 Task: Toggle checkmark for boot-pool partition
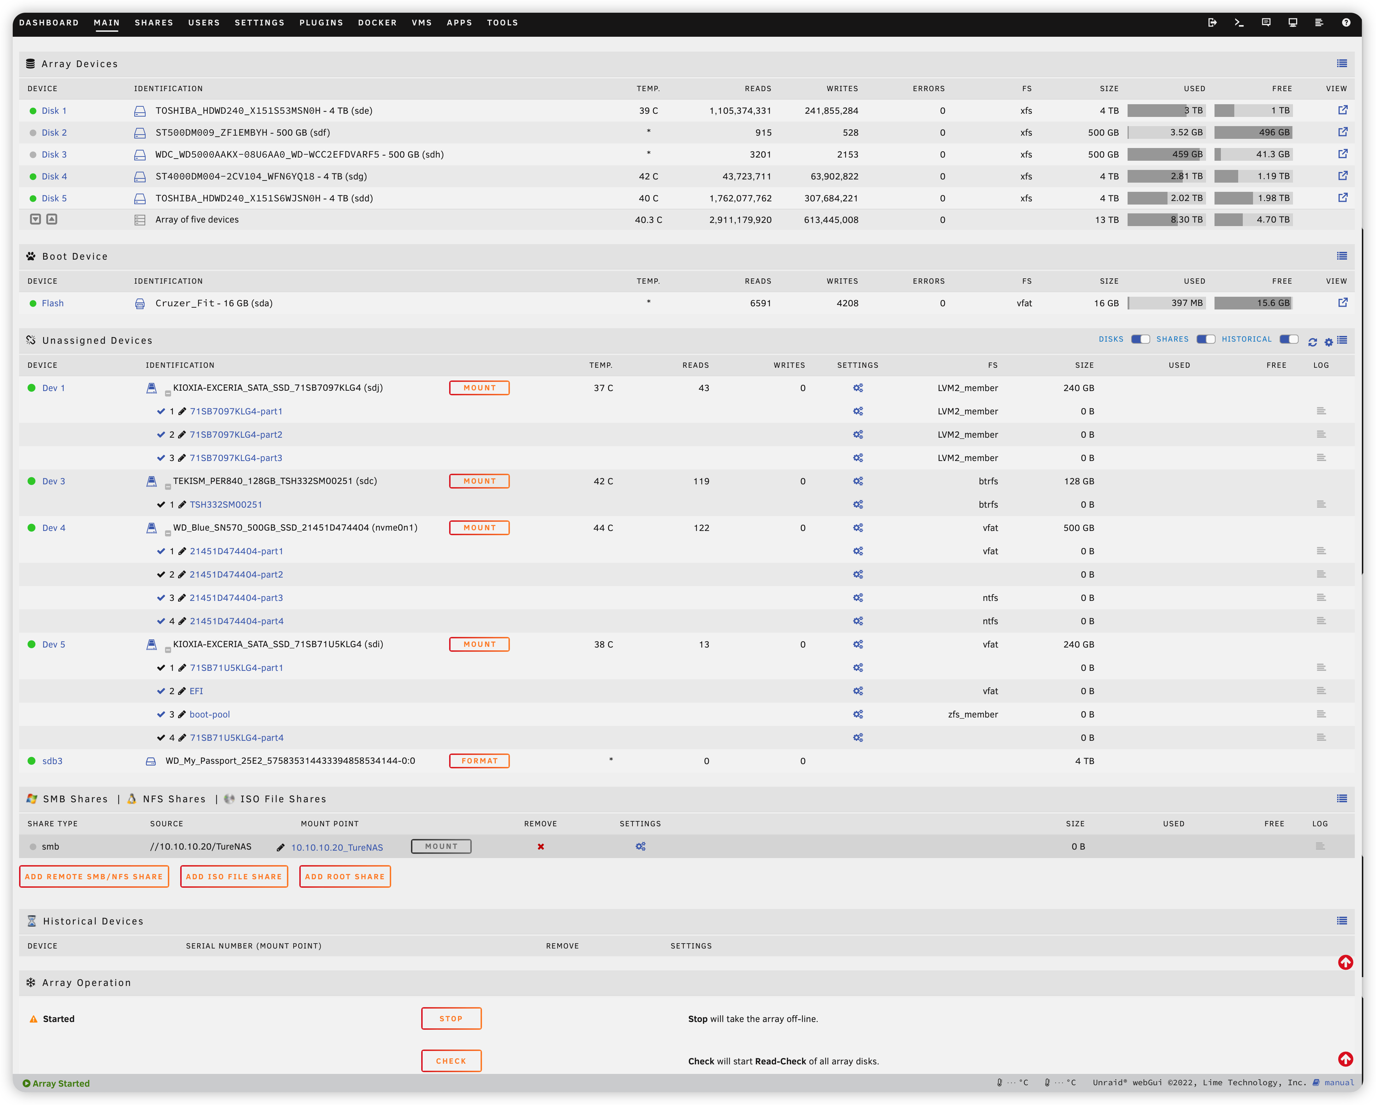(161, 714)
